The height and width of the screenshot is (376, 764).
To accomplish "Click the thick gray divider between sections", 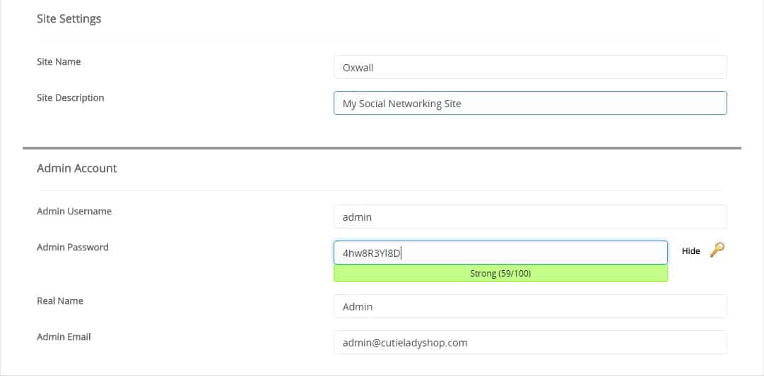I will (382, 148).
